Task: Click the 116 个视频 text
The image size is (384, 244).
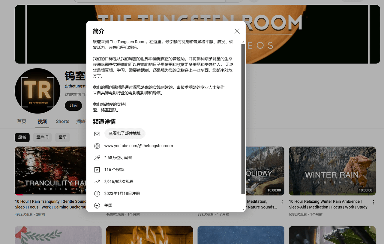Action: [114, 170]
